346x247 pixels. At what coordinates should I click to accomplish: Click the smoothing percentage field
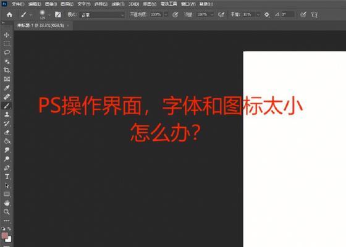249,15
